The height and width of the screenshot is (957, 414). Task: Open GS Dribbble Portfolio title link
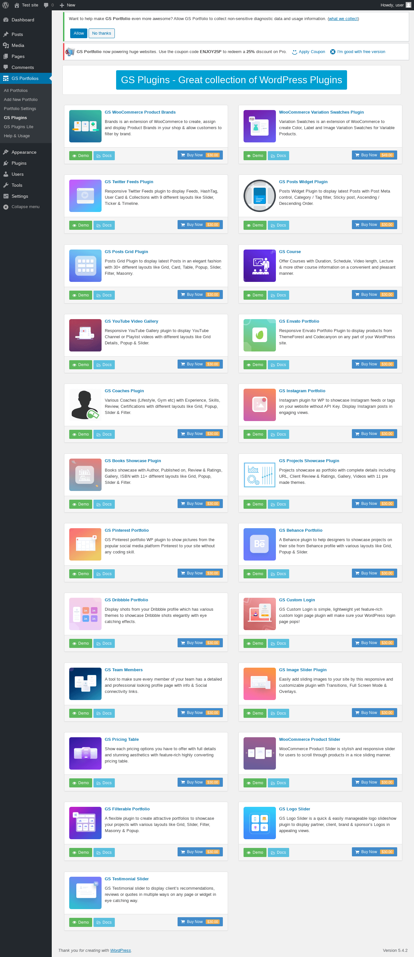(x=126, y=600)
